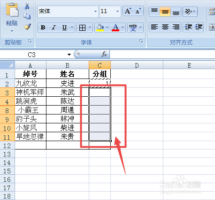215x200 pixels.
Task: Expand the font name dropdown arrow
Action: [x=95, y=11]
